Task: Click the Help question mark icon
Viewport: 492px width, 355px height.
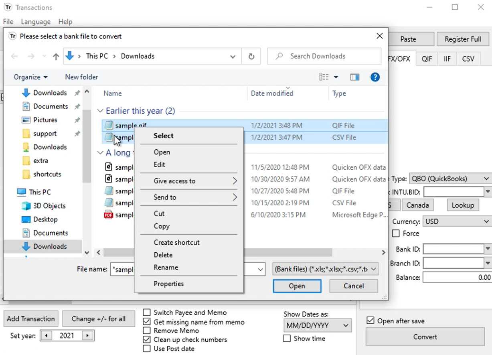Action: [375, 77]
